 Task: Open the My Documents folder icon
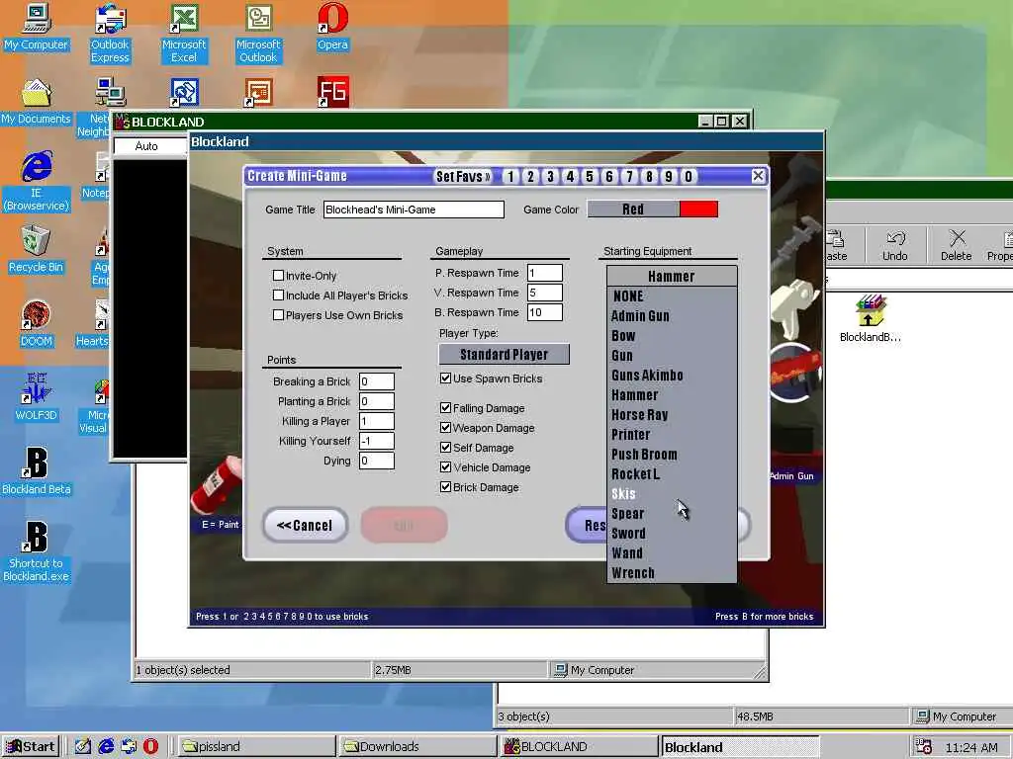point(37,102)
